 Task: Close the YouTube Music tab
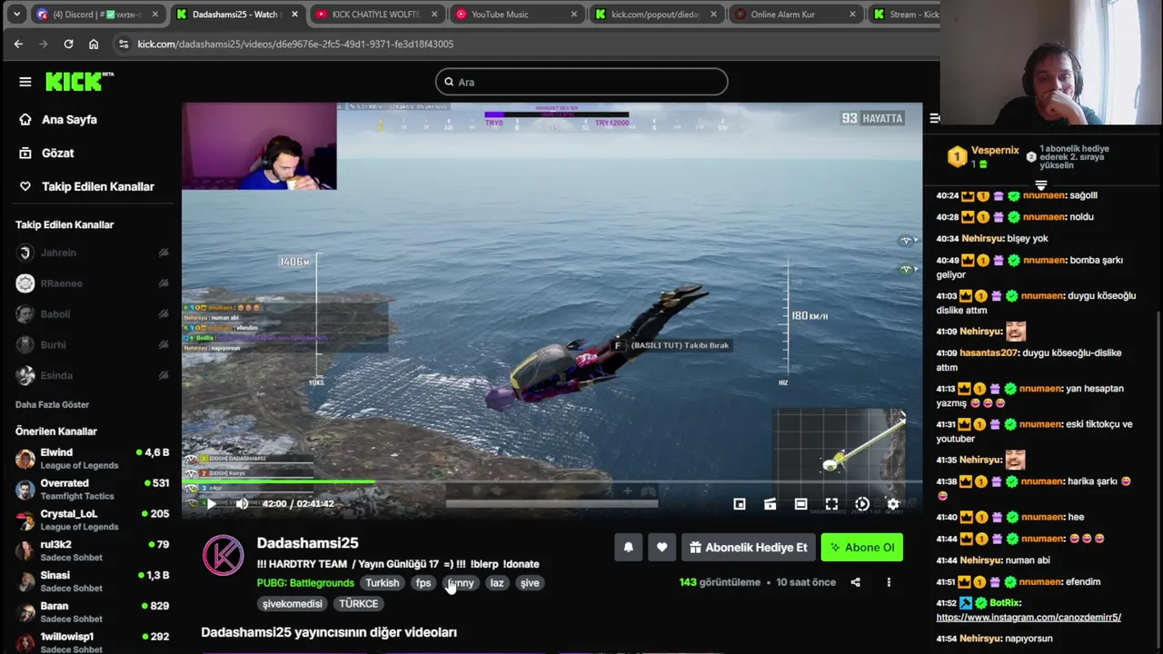pos(573,15)
